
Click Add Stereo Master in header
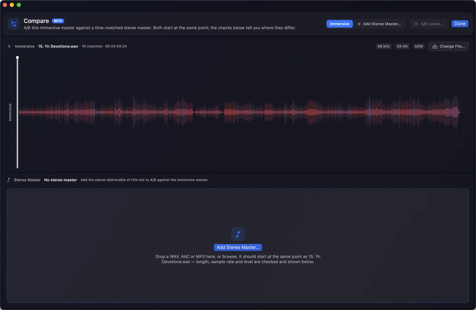click(x=379, y=24)
